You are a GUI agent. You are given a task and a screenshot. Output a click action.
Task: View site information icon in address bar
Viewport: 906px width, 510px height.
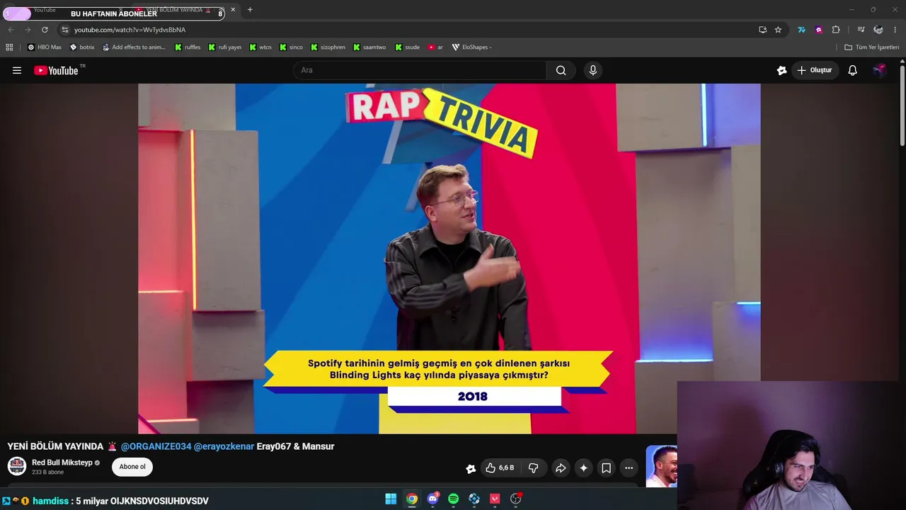point(64,30)
